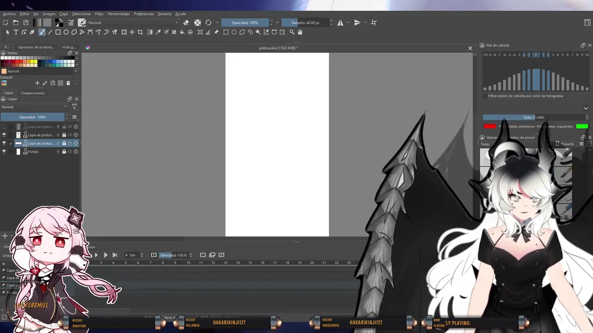Select the Color Sampler eyedropper tool
The image size is (593, 333).
158,32
